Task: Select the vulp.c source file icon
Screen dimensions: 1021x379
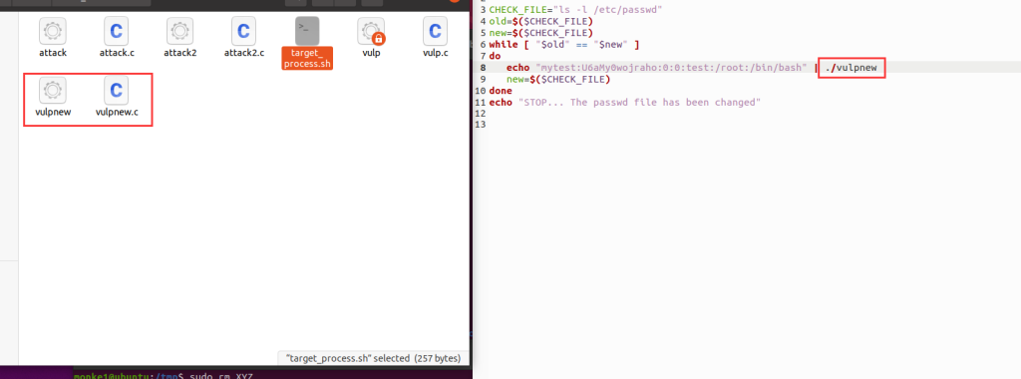Action: pyautogui.click(x=435, y=31)
